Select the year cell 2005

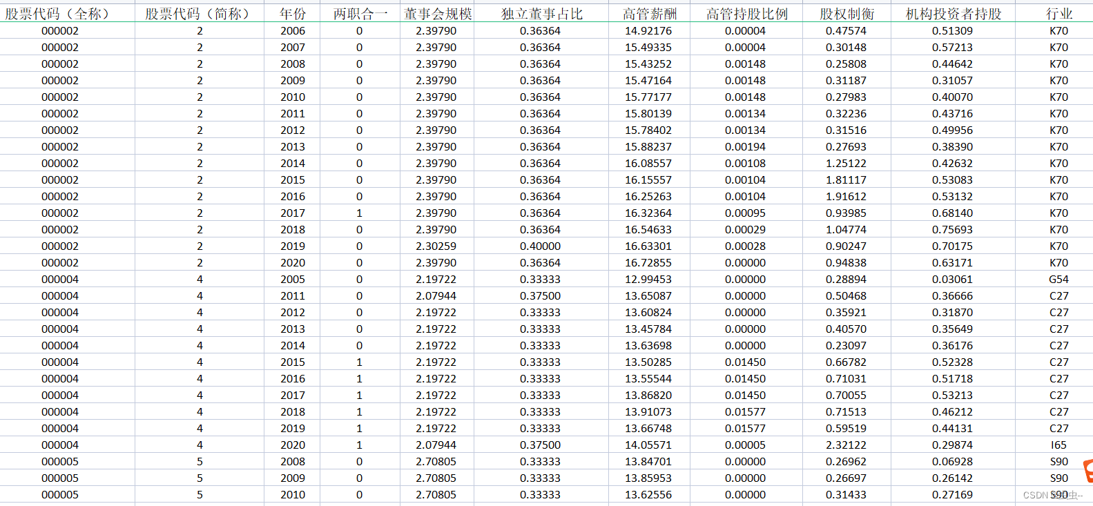click(x=293, y=280)
